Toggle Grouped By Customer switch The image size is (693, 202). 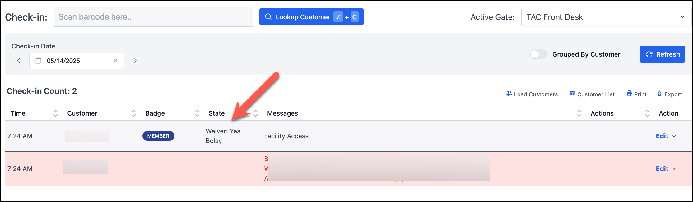[538, 54]
